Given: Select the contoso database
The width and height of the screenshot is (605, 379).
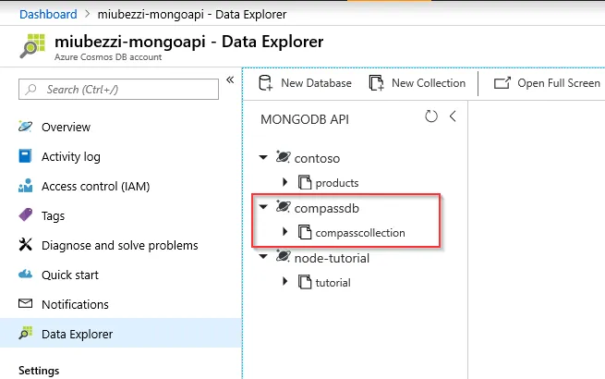Looking at the screenshot, I should coord(317,158).
